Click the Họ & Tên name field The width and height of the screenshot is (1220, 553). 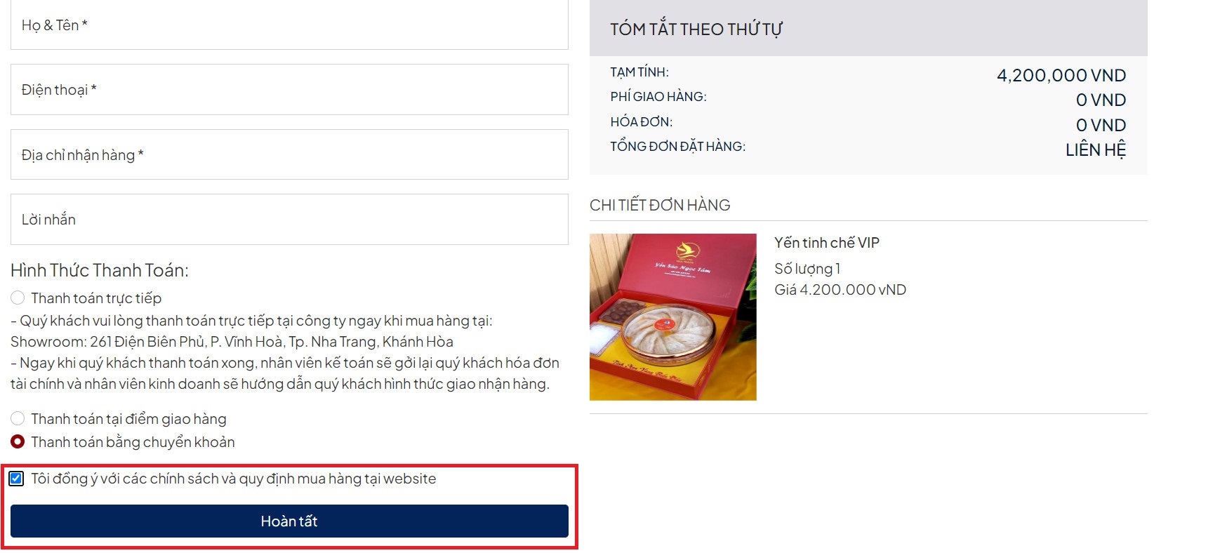pyautogui.click(x=289, y=25)
